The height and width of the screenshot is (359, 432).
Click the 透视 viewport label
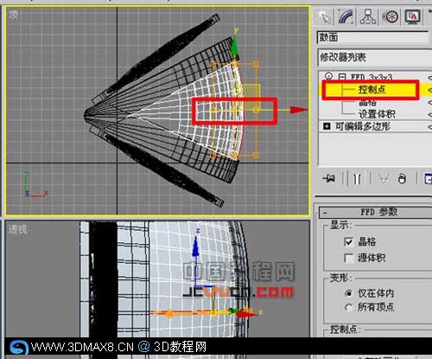tap(17, 229)
